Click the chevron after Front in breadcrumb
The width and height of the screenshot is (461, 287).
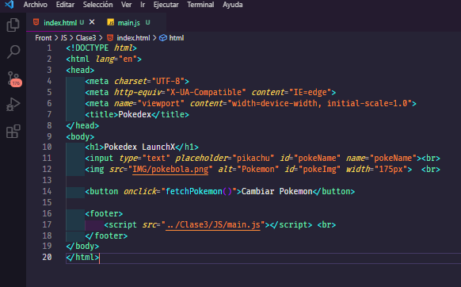56,38
